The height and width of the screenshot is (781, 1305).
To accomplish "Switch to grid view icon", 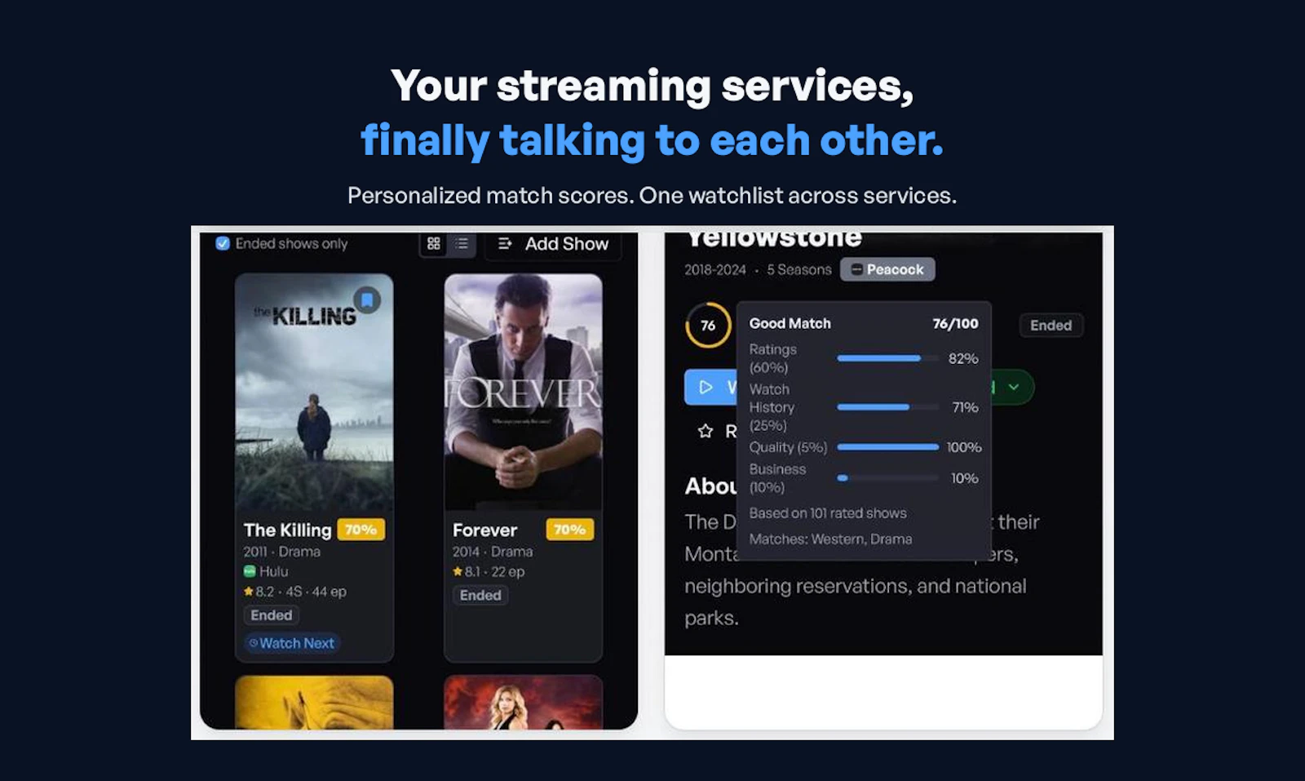I will [x=434, y=243].
